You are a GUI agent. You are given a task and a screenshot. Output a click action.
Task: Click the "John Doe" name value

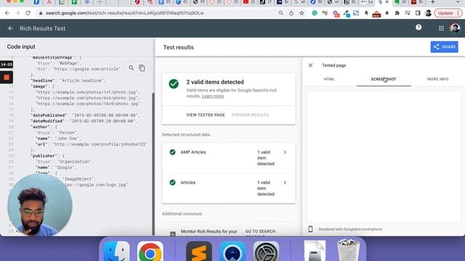pos(69,138)
